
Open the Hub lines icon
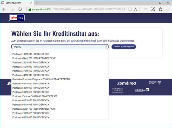(x=146, y=9)
